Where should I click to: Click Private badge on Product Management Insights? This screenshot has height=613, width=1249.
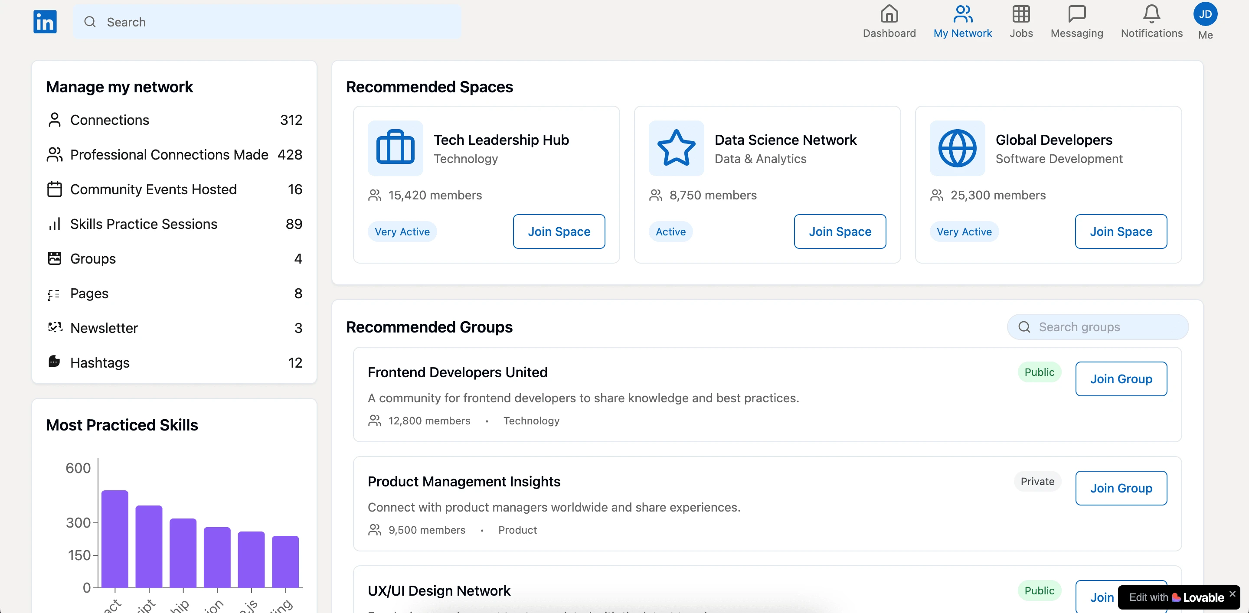pyautogui.click(x=1037, y=481)
